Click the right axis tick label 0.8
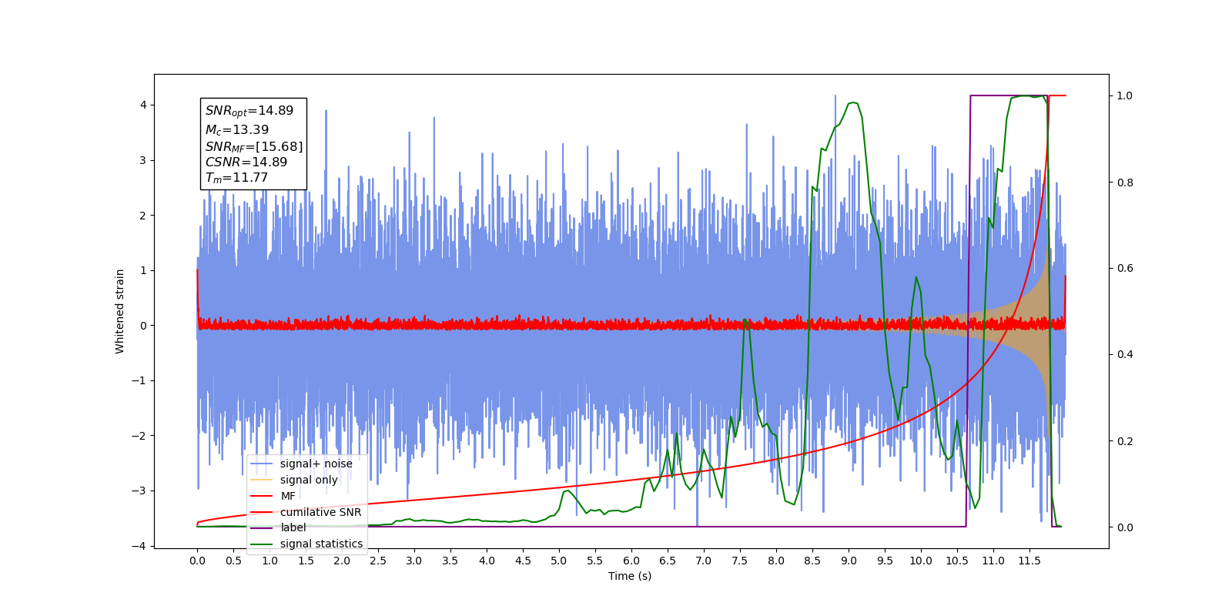 pos(1125,182)
